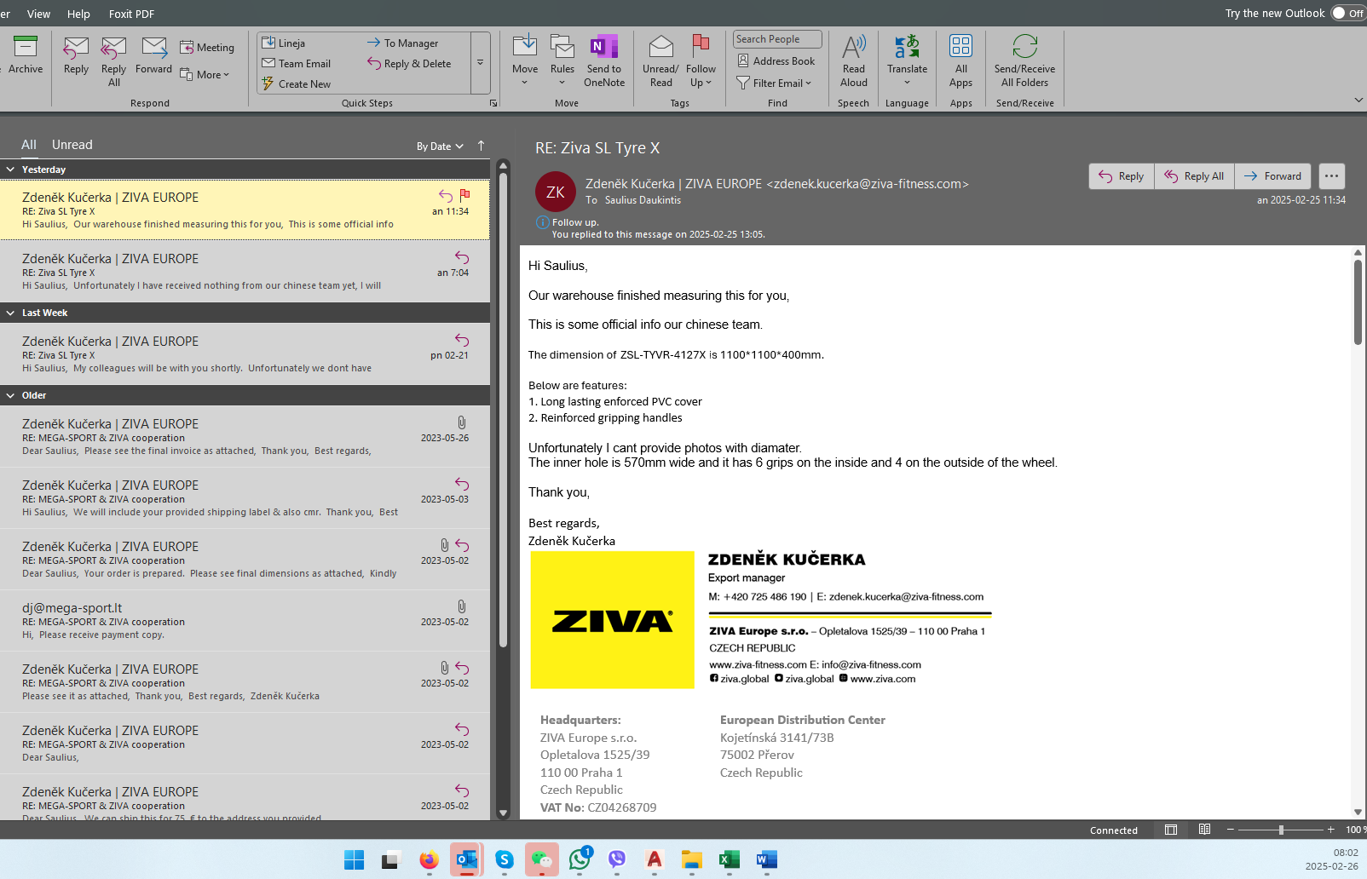Click Forward button in reading pane
The image size is (1367, 879).
click(x=1273, y=176)
